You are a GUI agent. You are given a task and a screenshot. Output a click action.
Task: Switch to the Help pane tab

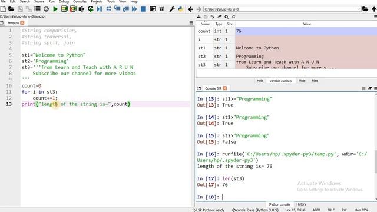coord(260,81)
